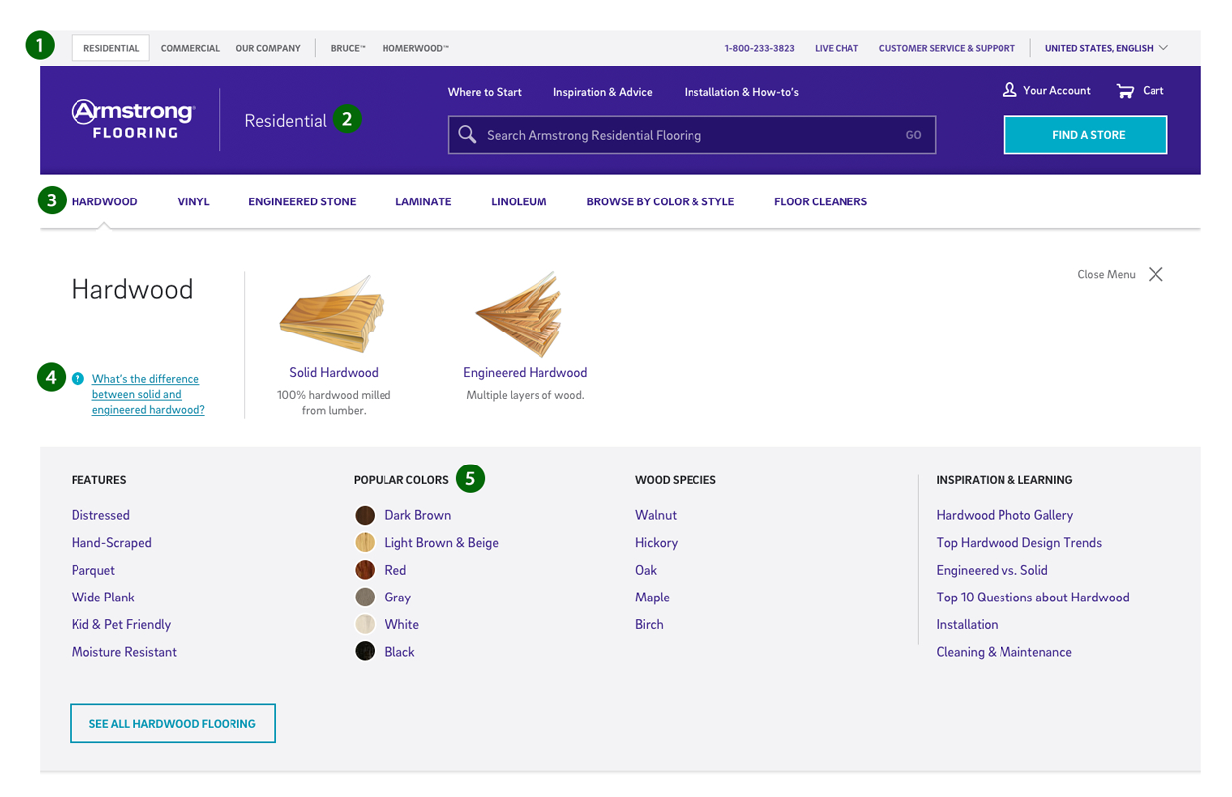Open Your Account via person icon
The image size is (1232, 797).
pos(1009,90)
